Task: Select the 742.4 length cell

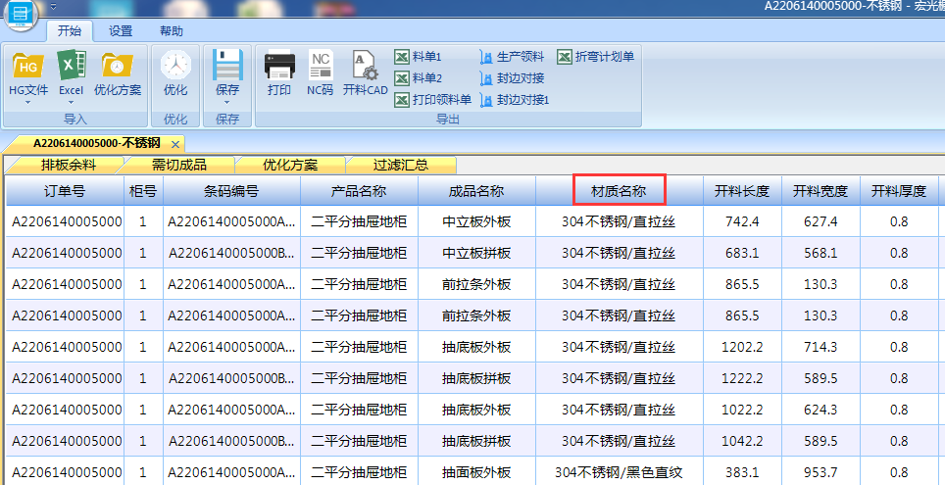Action: 742,221
